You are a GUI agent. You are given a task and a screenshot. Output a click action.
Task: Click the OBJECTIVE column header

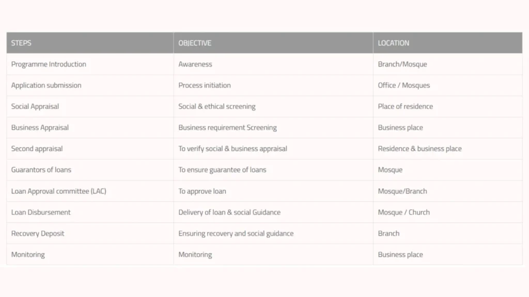[195, 43]
